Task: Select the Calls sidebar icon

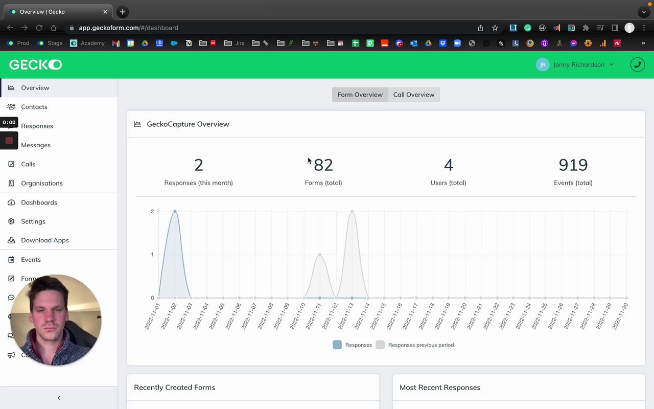Action: click(x=11, y=164)
